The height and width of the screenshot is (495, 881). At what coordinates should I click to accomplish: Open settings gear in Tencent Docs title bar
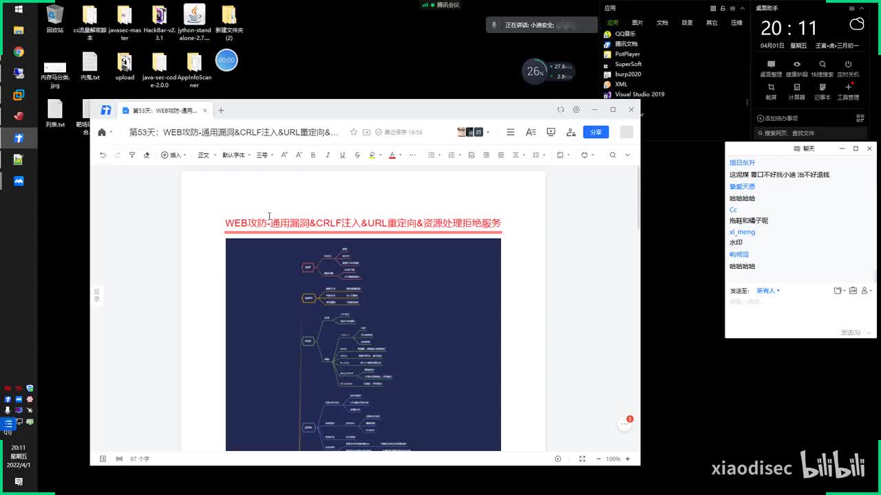[576, 109]
